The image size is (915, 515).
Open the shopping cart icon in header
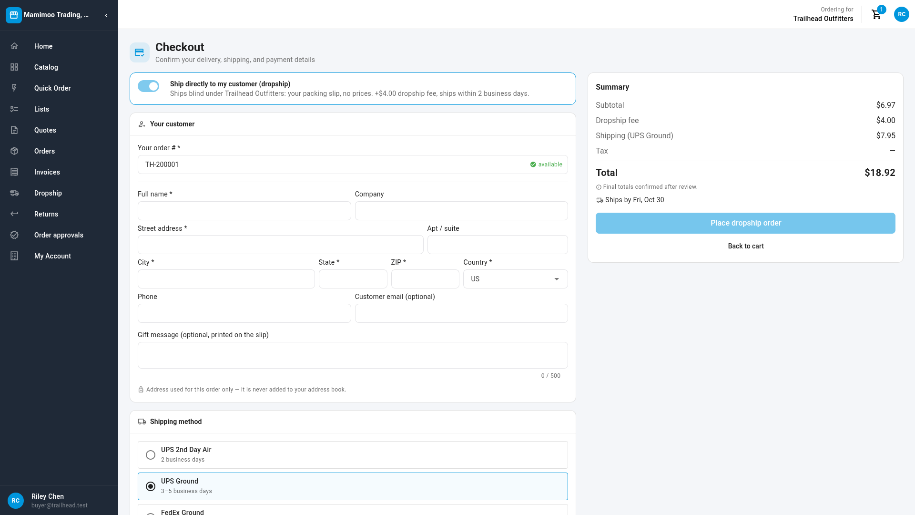pyautogui.click(x=876, y=15)
